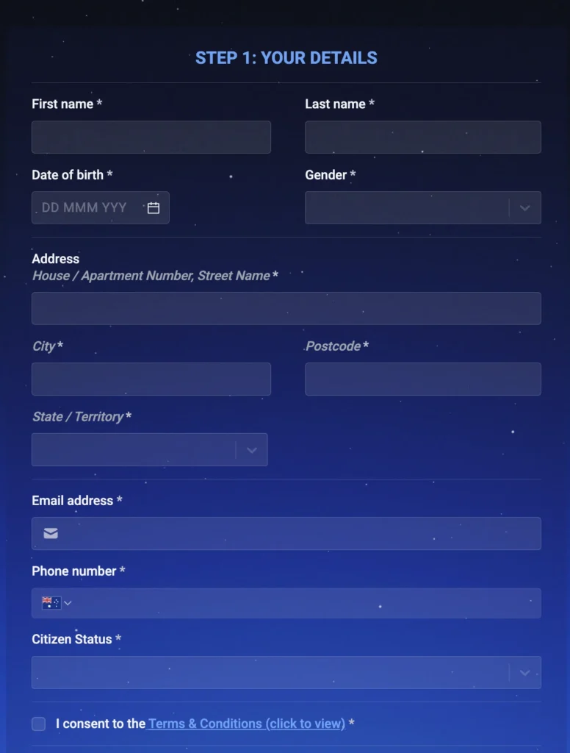Viewport: 570px width, 753px height.
Task: Focus the City input field
Action: (151, 379)
